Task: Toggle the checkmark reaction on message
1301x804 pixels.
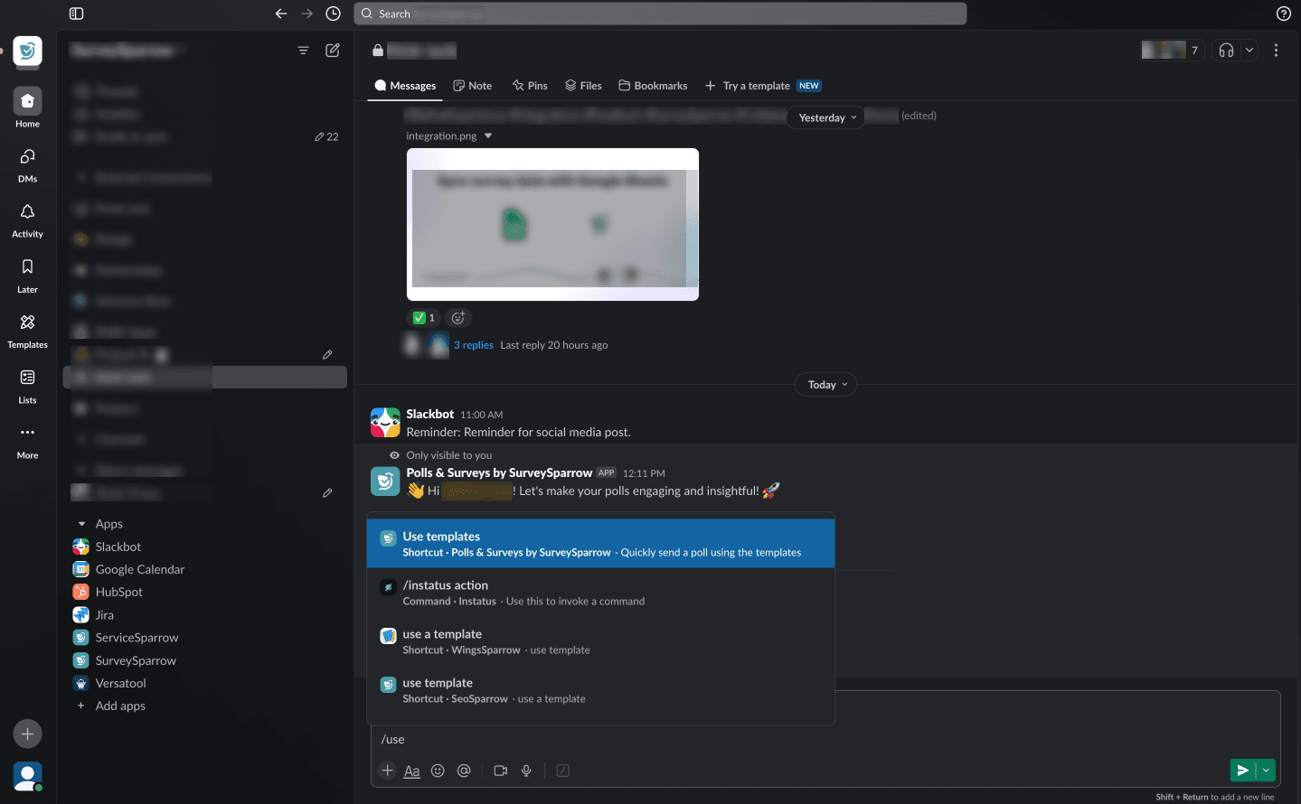Action: [424, 318]
